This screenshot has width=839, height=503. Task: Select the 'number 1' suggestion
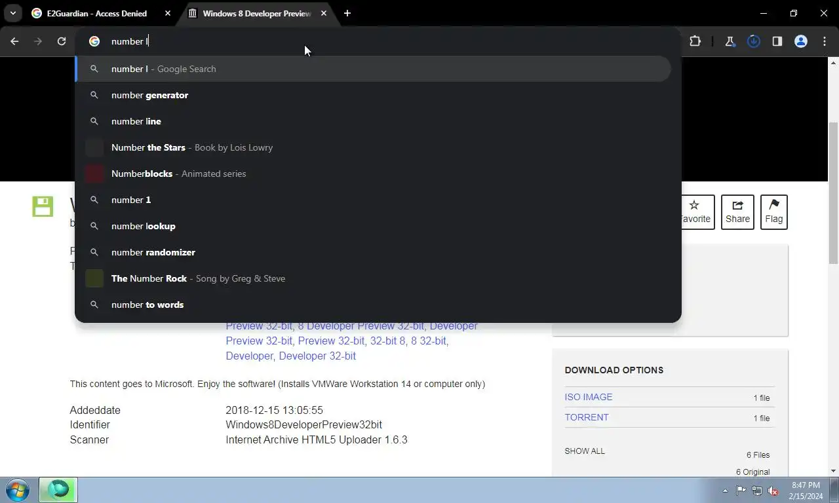pyautogui.click(x=373, y=200)
